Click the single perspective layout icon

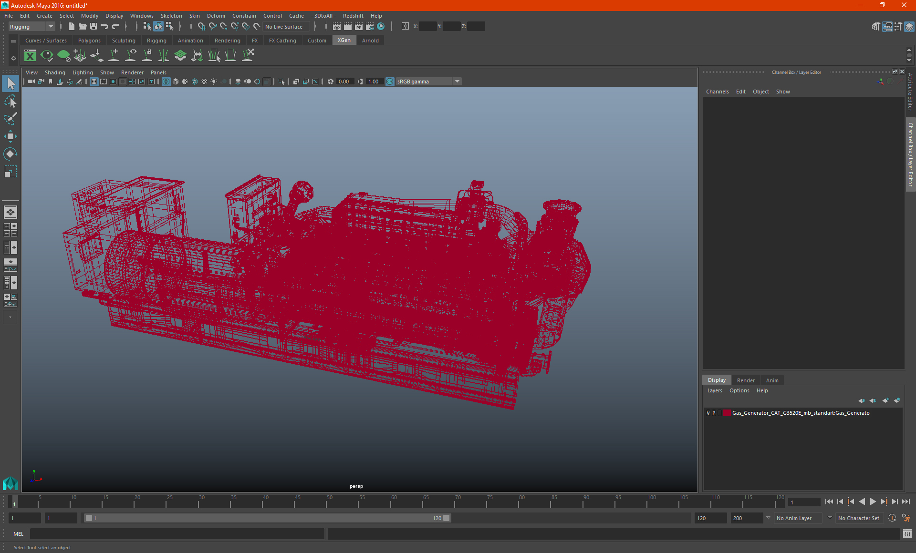coord(10,212)
